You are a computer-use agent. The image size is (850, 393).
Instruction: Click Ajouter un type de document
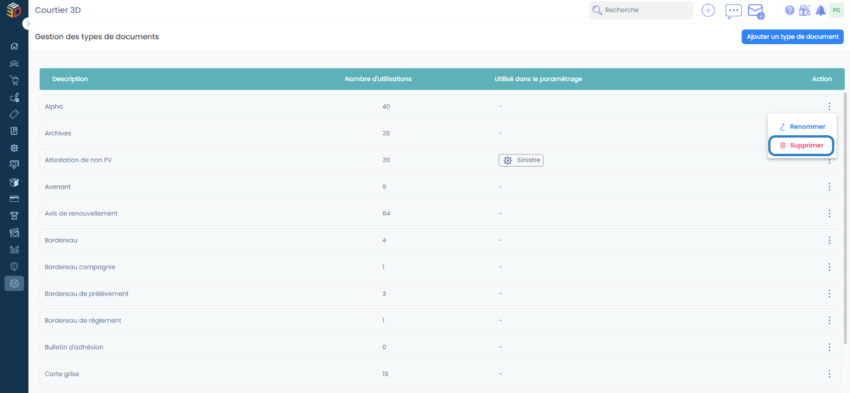coord(793,37)
